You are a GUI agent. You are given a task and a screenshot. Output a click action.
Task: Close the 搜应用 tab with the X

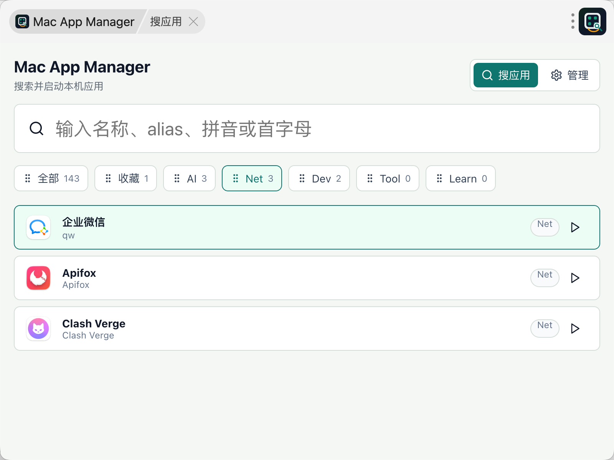tap(194, 21)
